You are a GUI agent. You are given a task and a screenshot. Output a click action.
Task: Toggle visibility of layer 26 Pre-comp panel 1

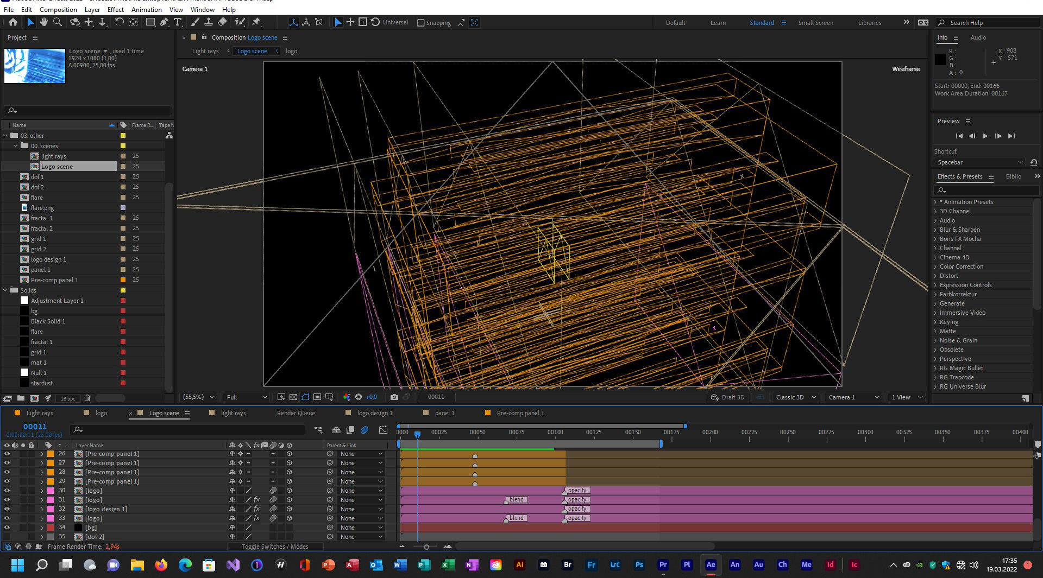[7, 454]
